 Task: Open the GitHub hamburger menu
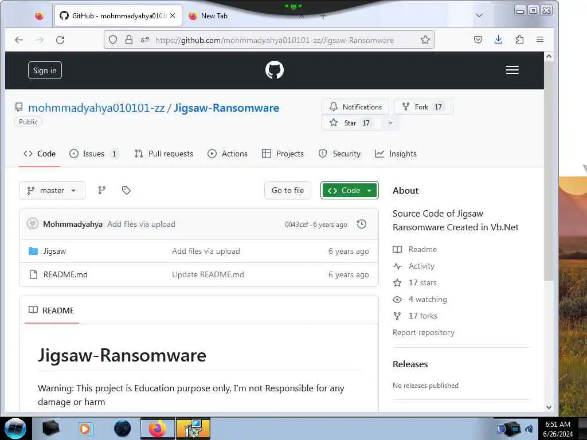point(512,70)
